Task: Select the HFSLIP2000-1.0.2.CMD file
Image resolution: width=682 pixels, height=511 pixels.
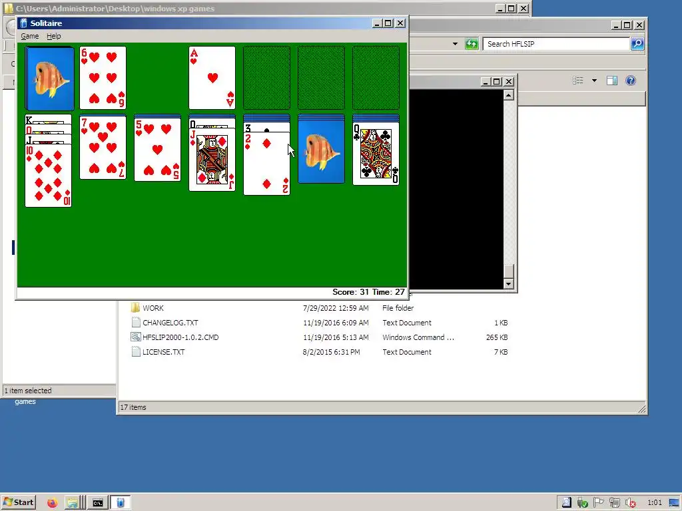Action: click(180, 337)
